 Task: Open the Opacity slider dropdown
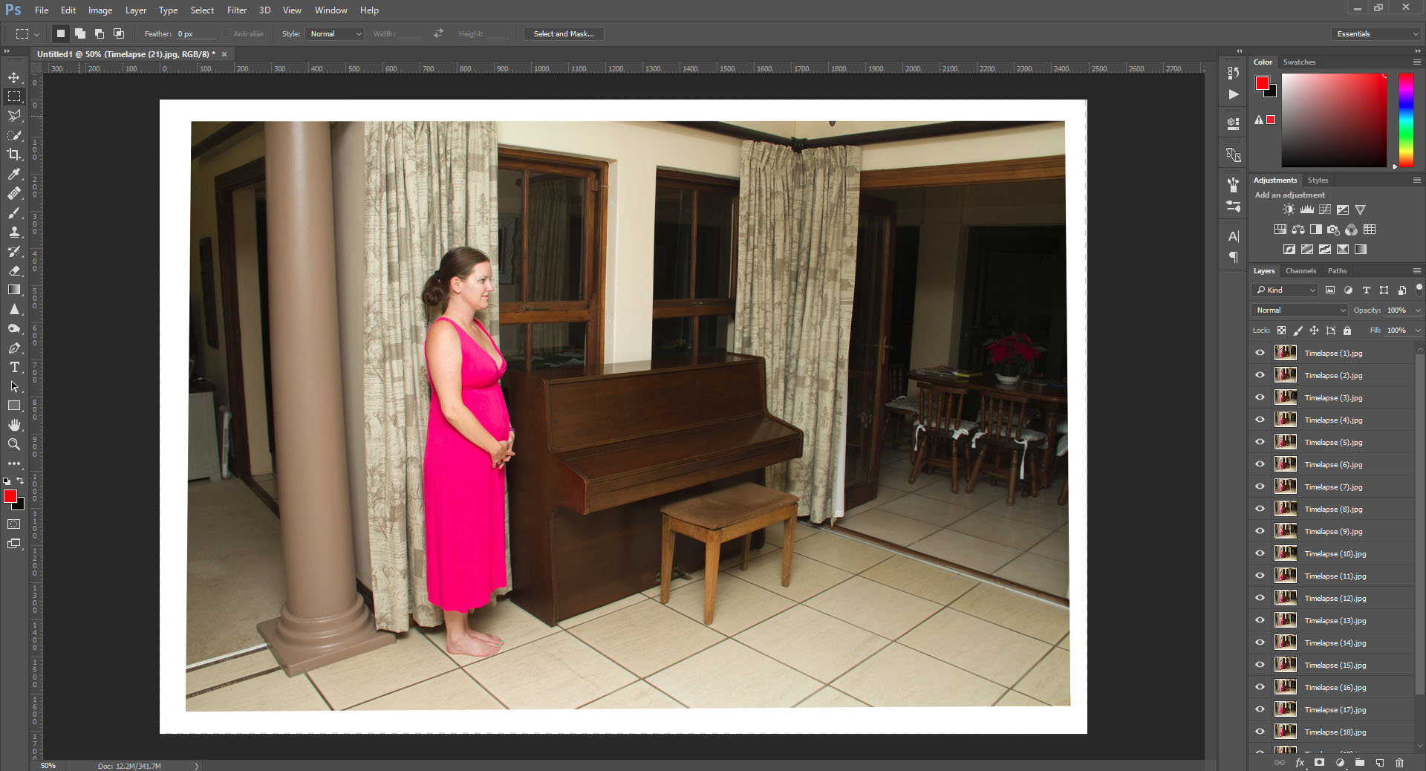[1418, 310]
